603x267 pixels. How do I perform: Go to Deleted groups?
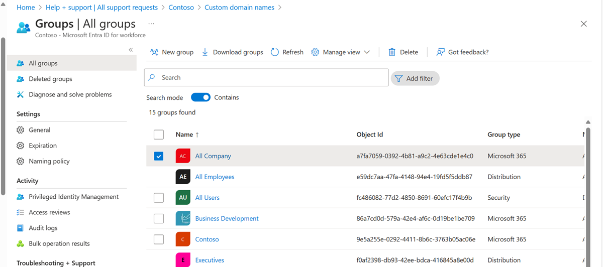click(50, 79)
